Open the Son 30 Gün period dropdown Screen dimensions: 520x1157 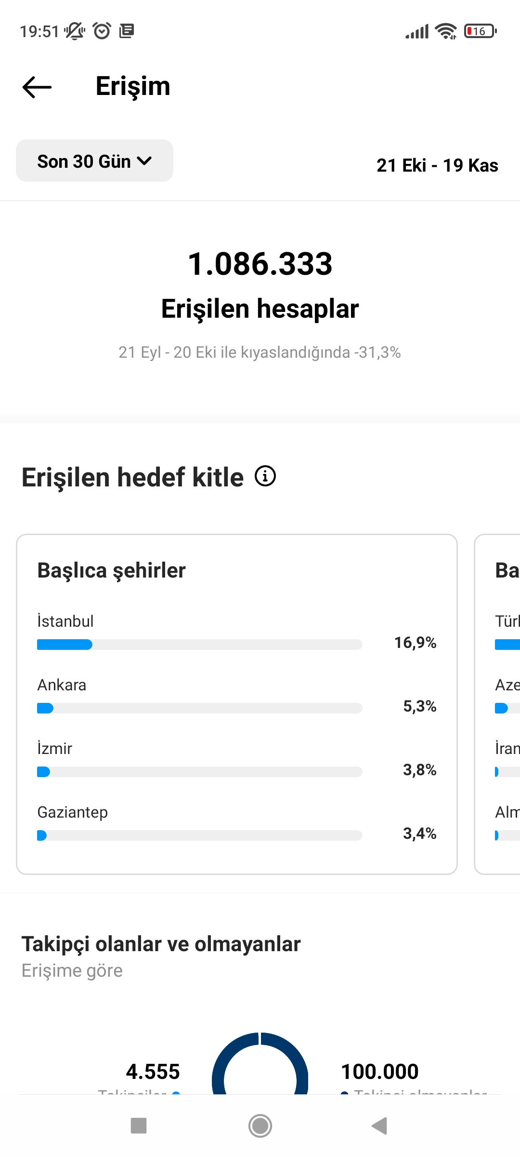[x=94, y=161]
